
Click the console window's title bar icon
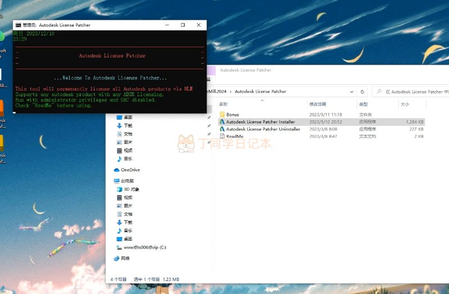click(x=18, y=25)
